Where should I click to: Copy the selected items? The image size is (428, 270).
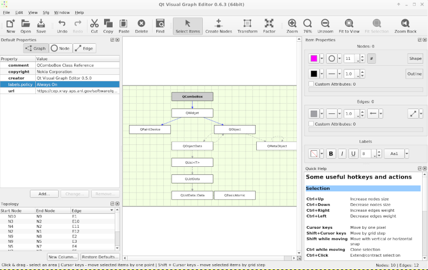coord(108,26)
